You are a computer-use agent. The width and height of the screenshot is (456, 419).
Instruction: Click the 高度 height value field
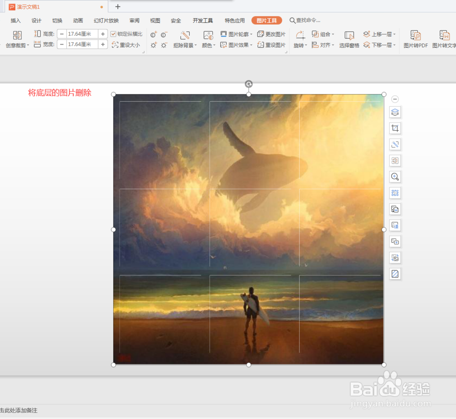(x=82, y=34)
